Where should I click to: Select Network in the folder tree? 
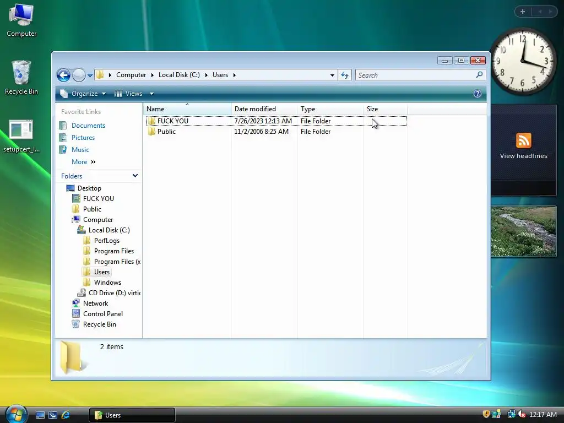pyautogui.click(x=95, y=303)
